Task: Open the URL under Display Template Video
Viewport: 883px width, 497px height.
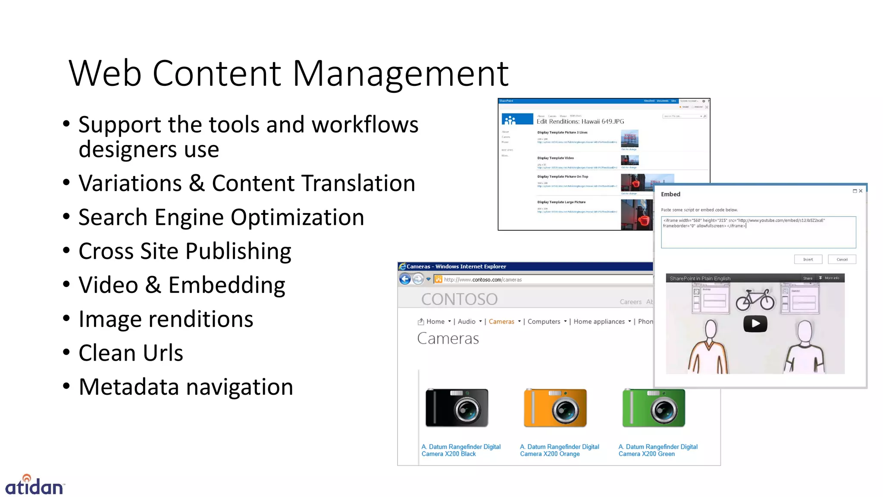Action: (577, 168)
